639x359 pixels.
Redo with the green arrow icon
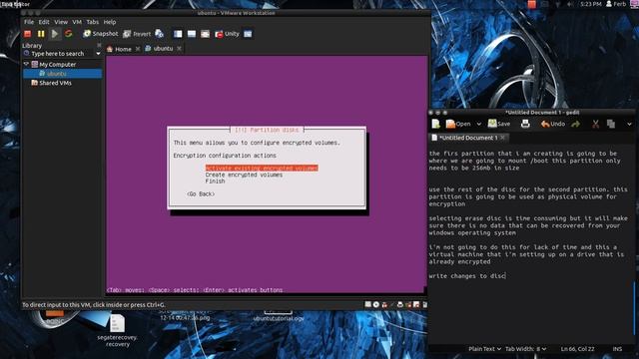point(575,124)
